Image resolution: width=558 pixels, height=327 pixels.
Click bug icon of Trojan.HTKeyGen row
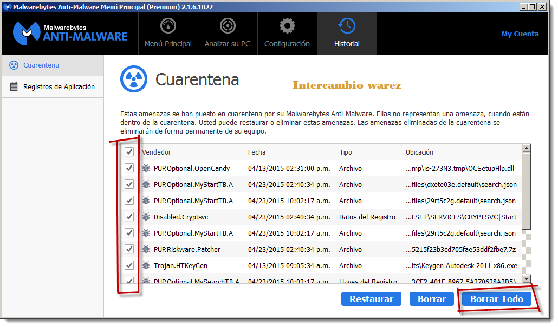[x=146, y=265]
